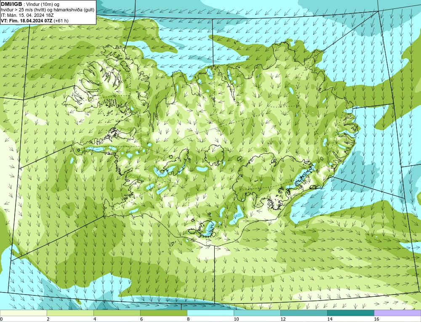Screen dimensions: 421x322
Task: Click the legend scale label '0'
Action: click(1, 319)
